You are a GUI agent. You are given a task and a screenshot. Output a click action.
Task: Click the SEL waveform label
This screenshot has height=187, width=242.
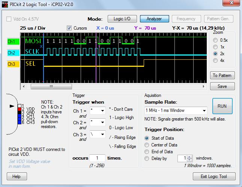(30, 63)
